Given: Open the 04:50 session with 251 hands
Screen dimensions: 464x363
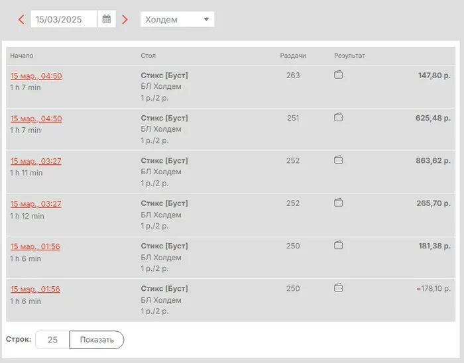Looking at the screenshot, I should [36, 119].
